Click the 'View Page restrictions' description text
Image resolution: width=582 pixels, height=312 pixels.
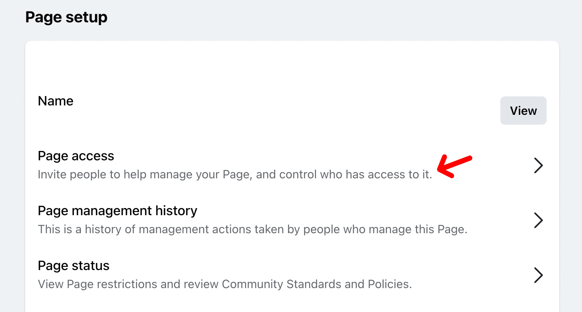pos(225,284)
